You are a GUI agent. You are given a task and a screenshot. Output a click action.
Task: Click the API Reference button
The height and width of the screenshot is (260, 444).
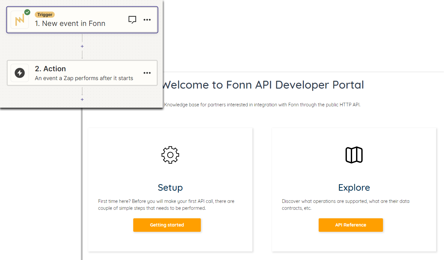[351, 225]
